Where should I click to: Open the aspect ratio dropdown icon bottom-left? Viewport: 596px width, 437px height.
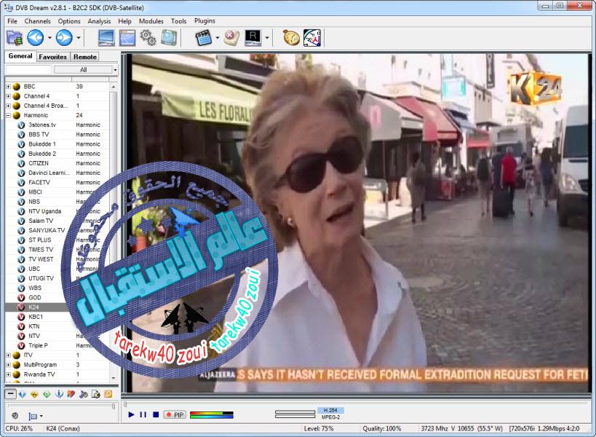(36, 416)
